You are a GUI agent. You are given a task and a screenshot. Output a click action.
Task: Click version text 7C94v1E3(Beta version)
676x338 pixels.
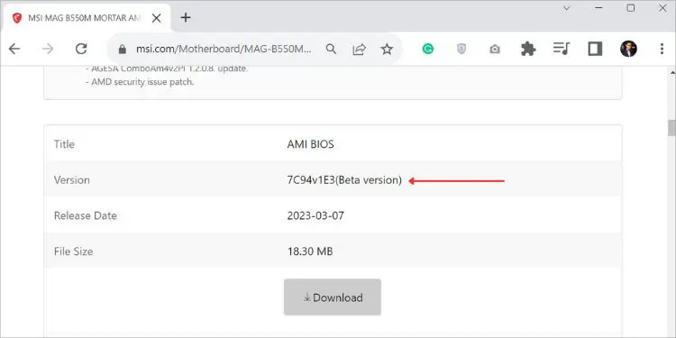(344, 180)
